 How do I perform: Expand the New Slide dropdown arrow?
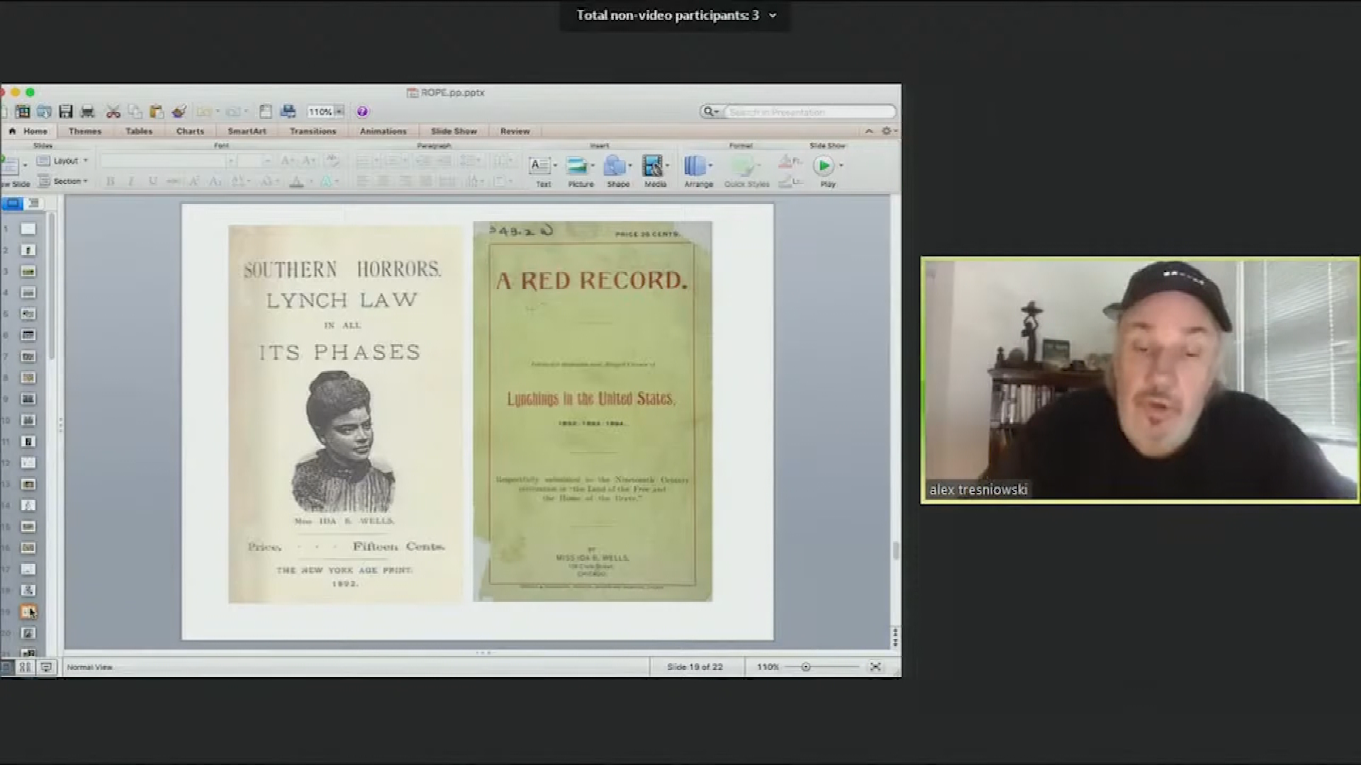coord(25,166)
